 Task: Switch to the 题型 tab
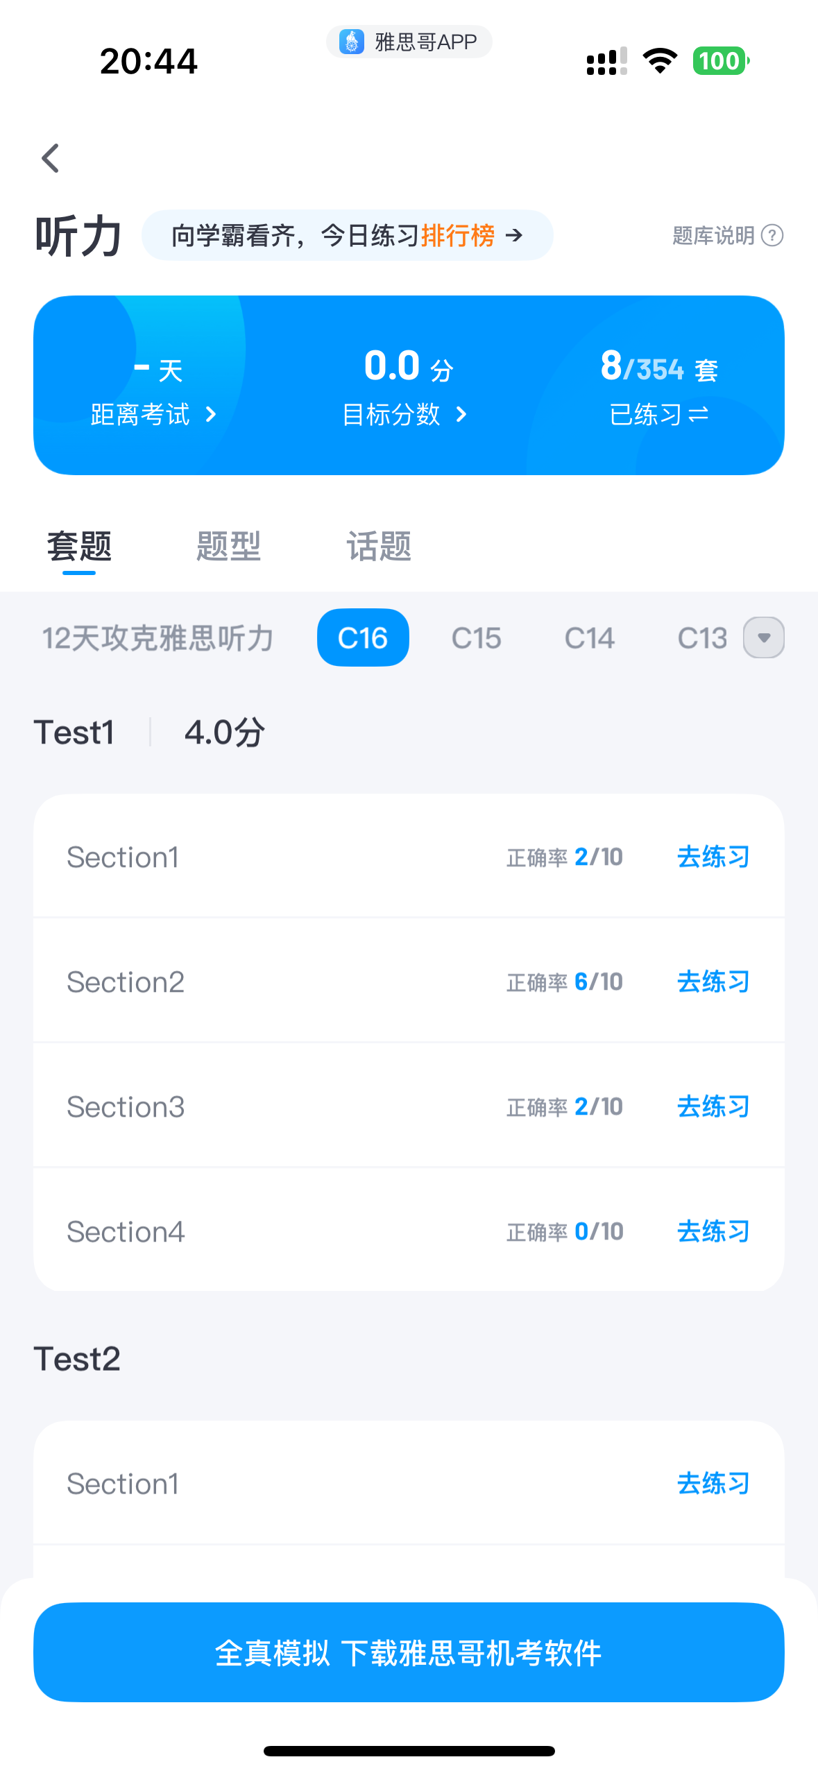[x=228, y=547]
